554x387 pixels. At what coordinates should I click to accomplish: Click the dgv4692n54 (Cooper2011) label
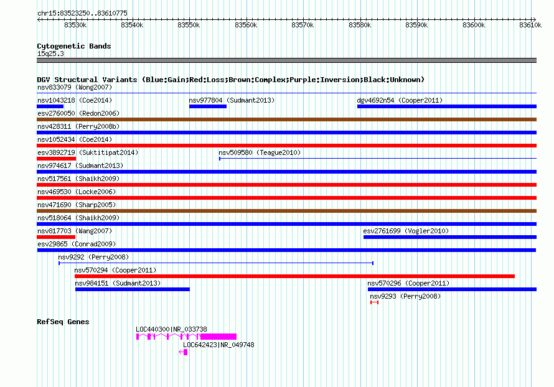click(x=400, y=100)
